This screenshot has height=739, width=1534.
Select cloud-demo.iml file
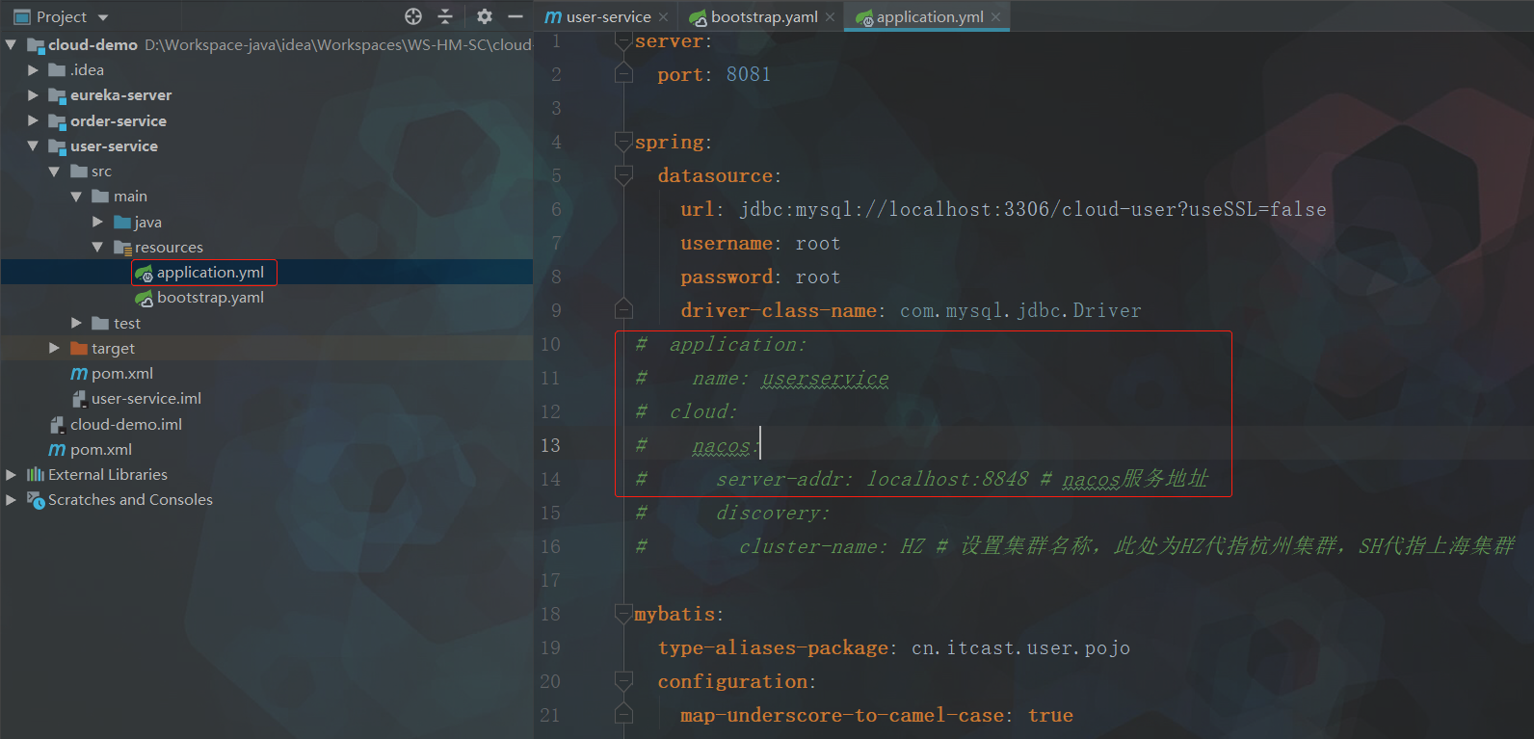(x=125, y=424)
